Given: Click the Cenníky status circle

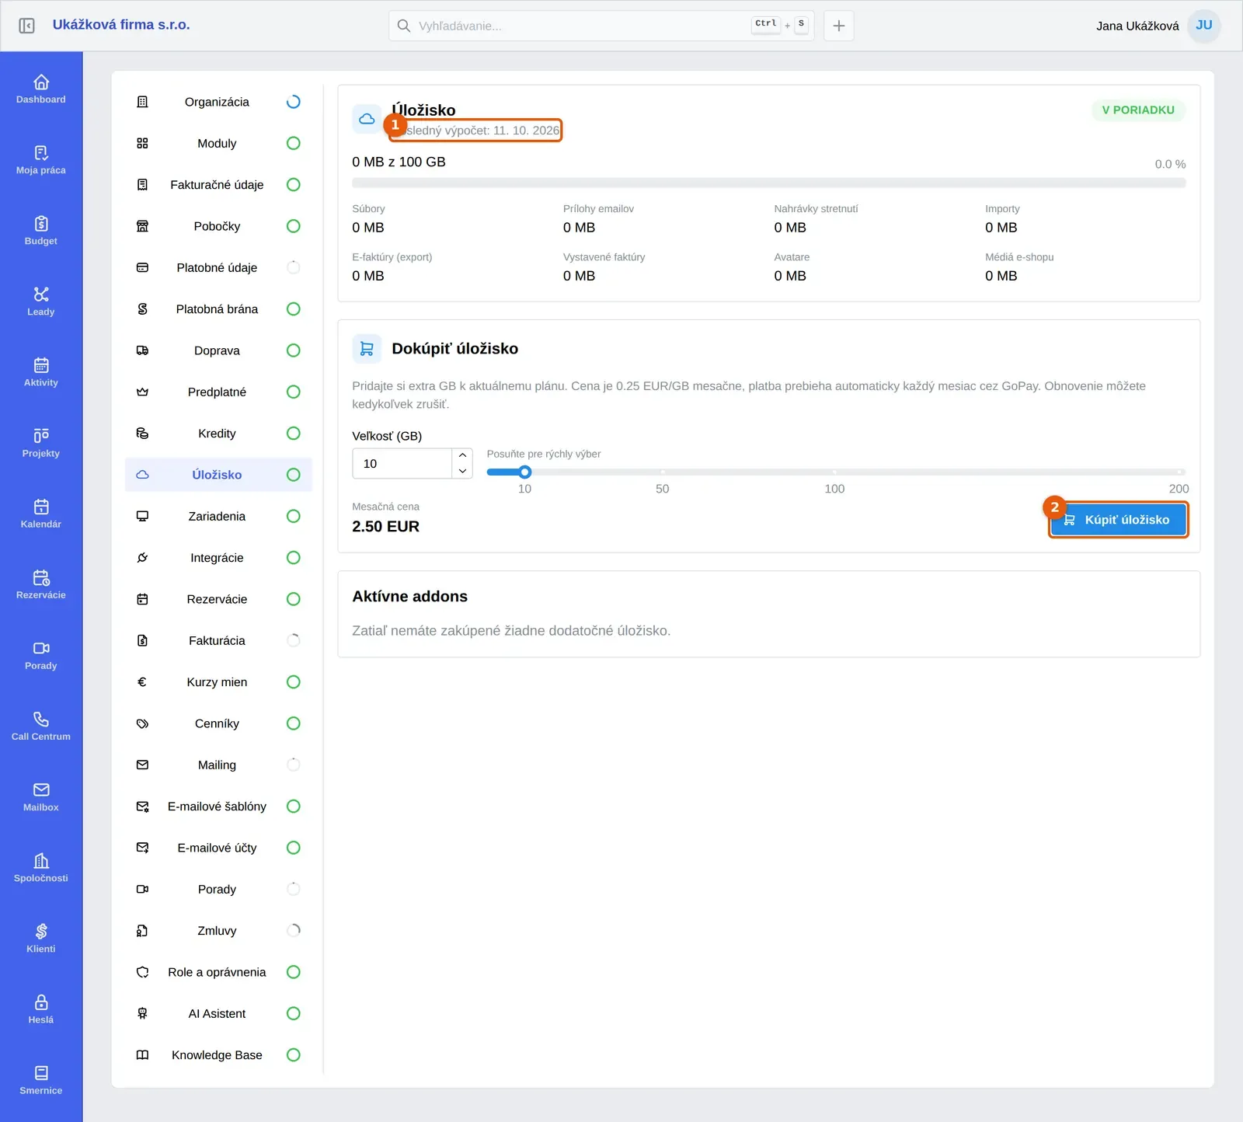Looking at the screenshot, I should 294,723.
